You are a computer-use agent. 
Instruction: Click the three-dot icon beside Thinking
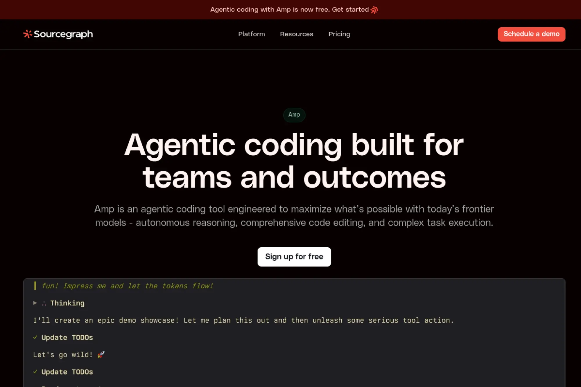click(44, 303)
